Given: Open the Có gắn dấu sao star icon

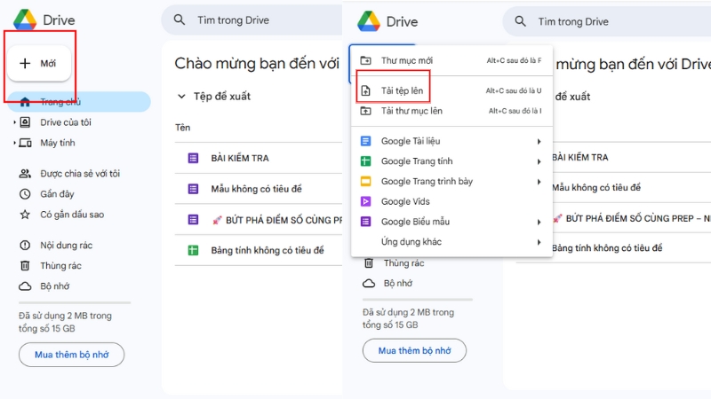Looking at the screenshot, I should tap(25, 215).
